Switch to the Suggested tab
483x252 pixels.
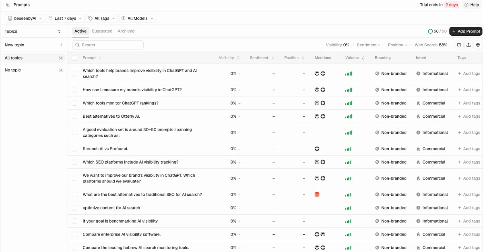point(102,31)
